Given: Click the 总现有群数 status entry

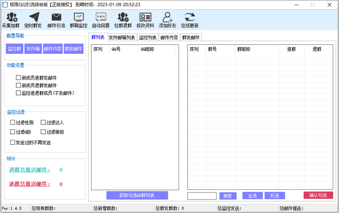Looking at the screenshot, I should 43,208.
